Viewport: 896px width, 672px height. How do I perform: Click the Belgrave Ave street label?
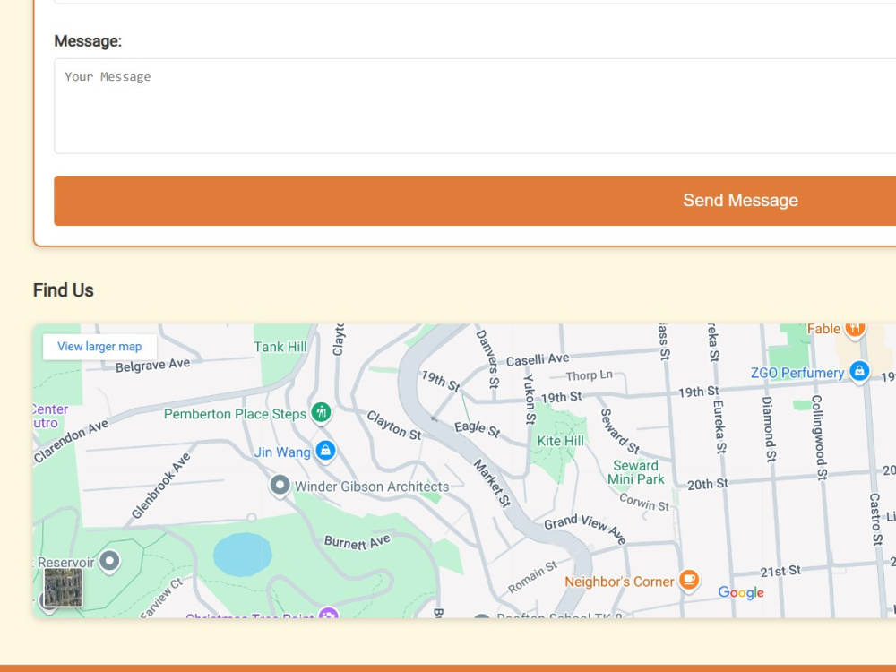click(152, 366)
